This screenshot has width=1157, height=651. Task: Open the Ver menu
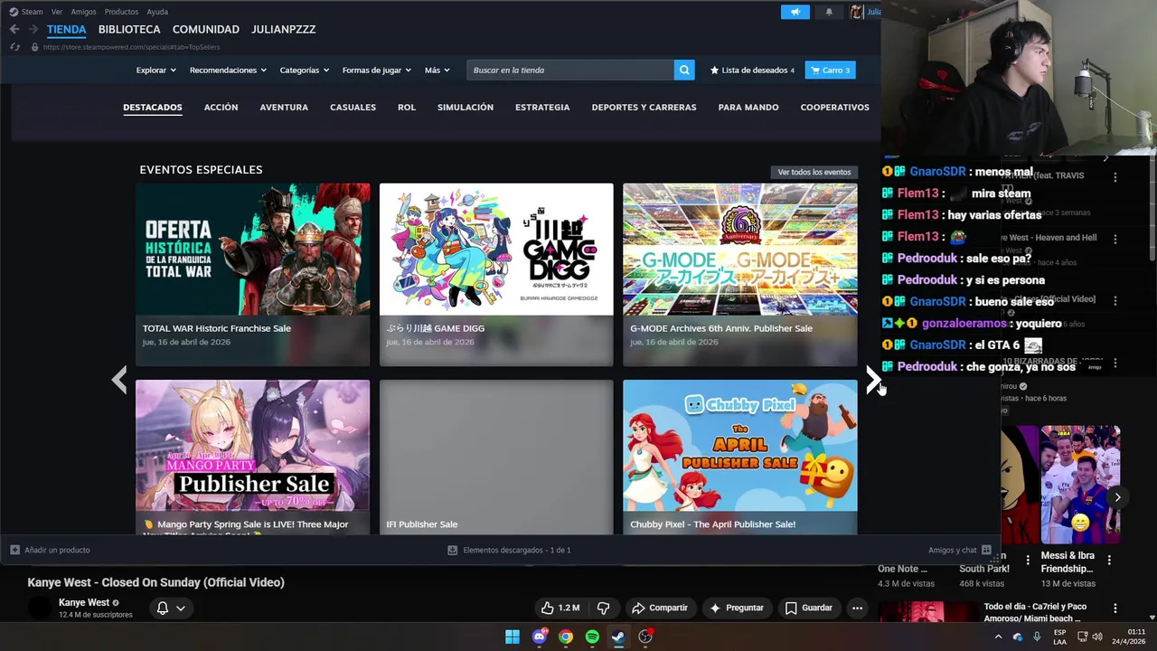(57, 12)
